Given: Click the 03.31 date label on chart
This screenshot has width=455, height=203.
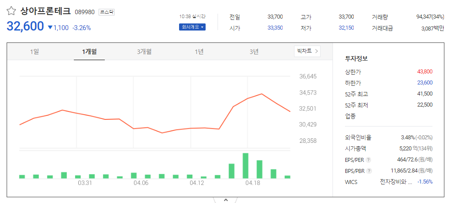Looking at the screenshot, I should (x=85, y=183).
